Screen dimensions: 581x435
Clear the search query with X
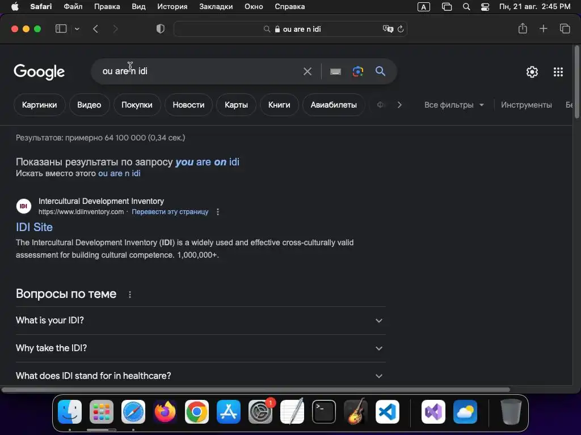(x=308, y=71)
